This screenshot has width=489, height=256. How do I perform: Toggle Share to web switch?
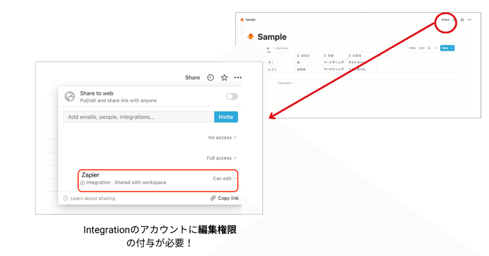[x=232, y=97]
